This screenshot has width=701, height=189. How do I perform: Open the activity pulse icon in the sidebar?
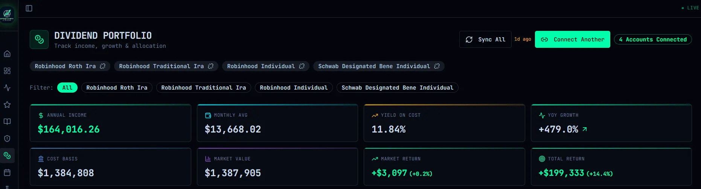(7, 88)
